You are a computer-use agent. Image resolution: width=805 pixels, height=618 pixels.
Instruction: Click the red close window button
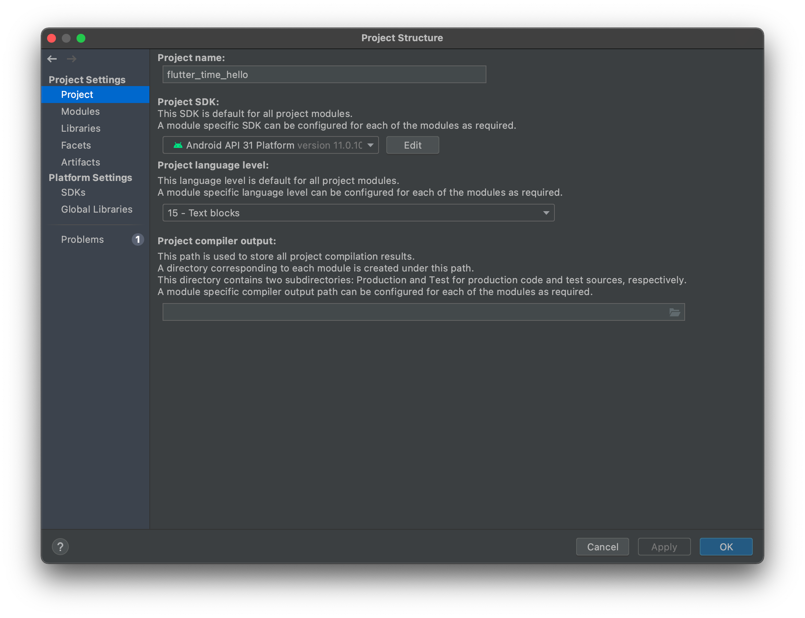pyautogui.click(x=52, y=38)
